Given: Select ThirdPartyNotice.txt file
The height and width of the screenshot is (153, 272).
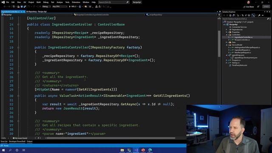Looking at the screenshot, I should coord(239,65).
